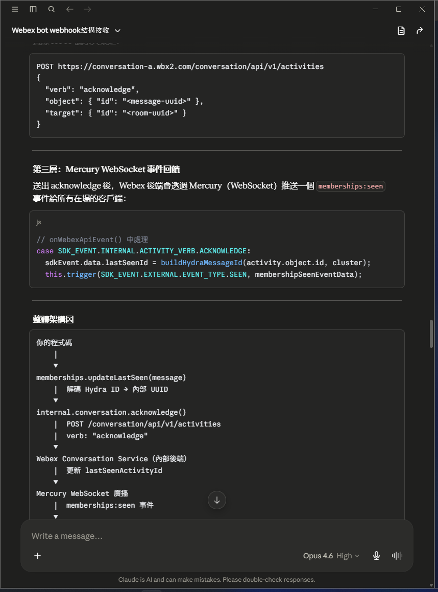Screen dimensions: 438x592
Task: Click the '// onWebexApiEvent() 中處理' comment line
Action: [x=92, y=240]
